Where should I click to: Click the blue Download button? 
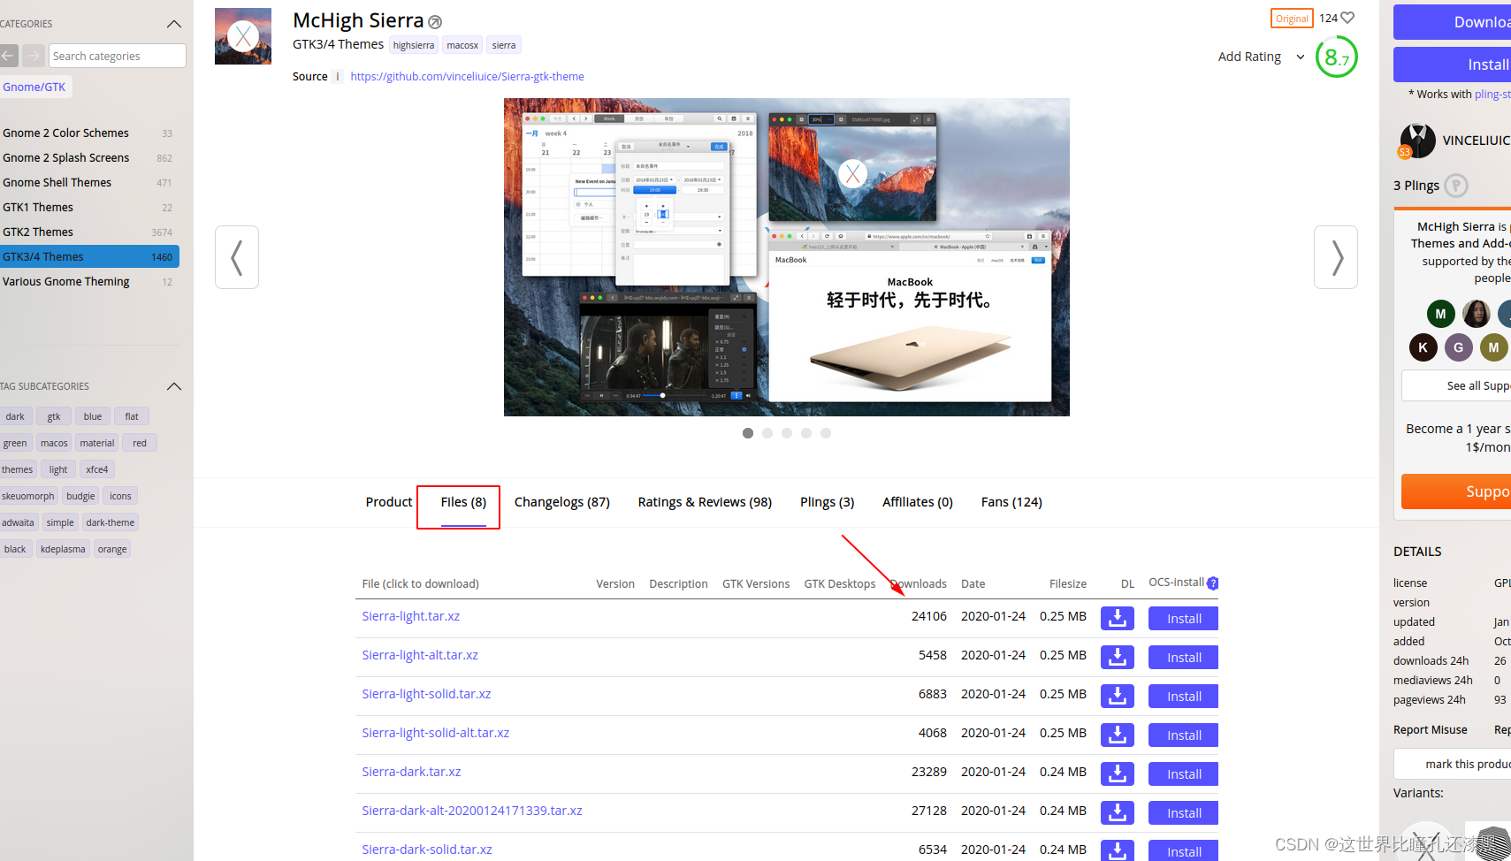pos(1452,22)
